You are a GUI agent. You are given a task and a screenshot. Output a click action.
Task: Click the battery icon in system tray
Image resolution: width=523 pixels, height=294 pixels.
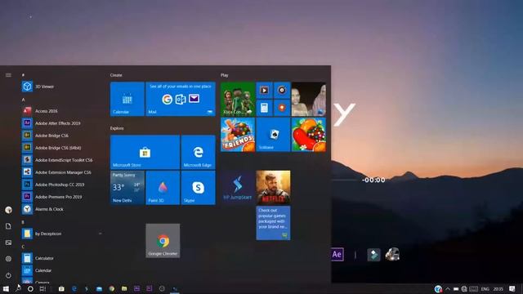456,289
